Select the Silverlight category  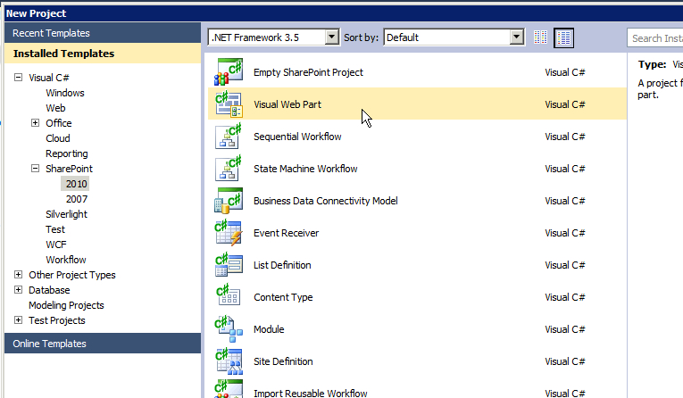tap(66, 214)
